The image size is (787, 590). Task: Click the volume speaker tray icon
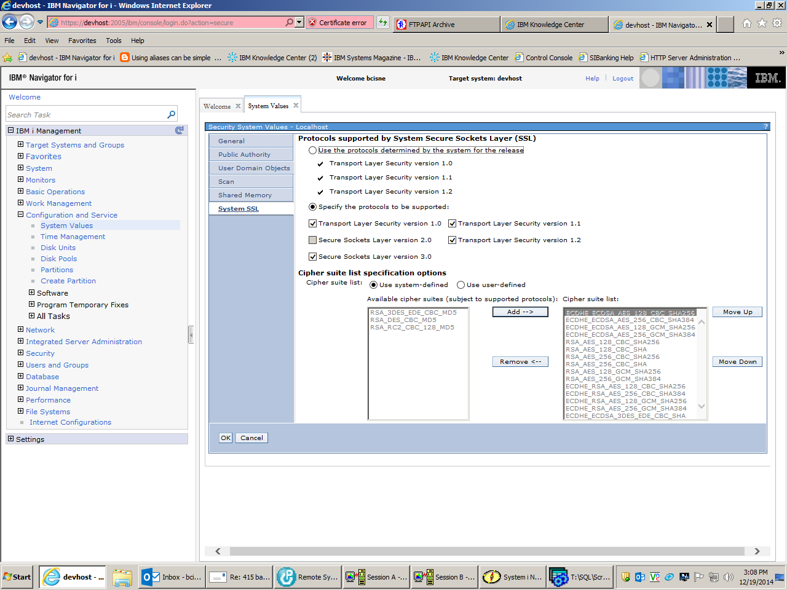pyautogui.click(x=728, y=577)
